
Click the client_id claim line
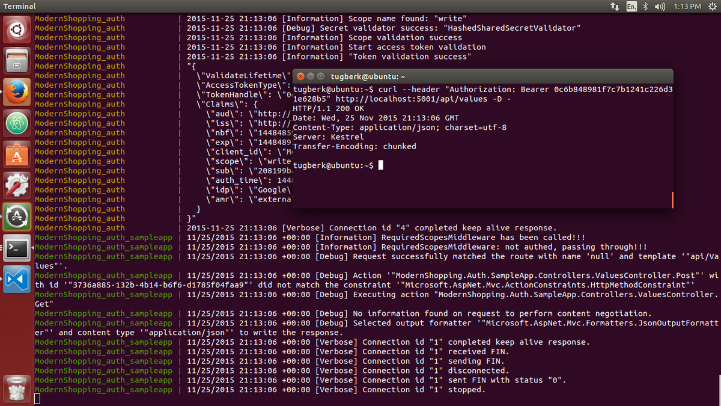[x=249, y=152]
